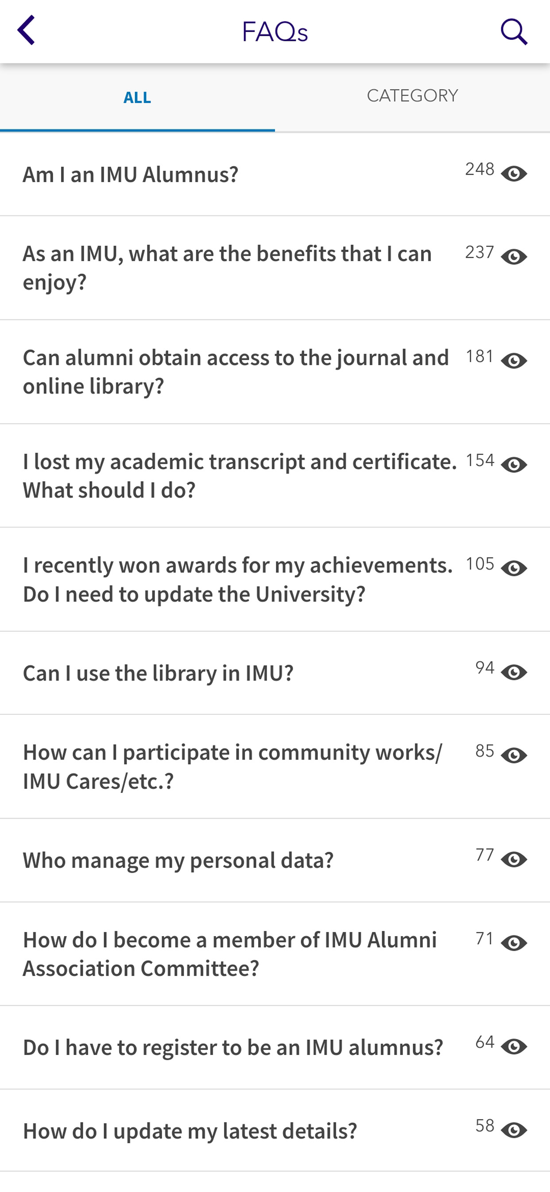Click eye icon next to 58 views
This screenshot has width=550, height=1192.
(x=514, y=1130)
